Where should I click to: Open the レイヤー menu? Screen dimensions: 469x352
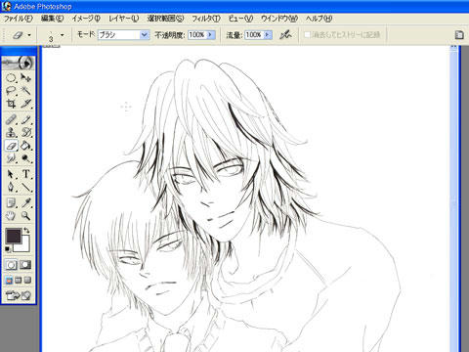(x=123, y=19)
